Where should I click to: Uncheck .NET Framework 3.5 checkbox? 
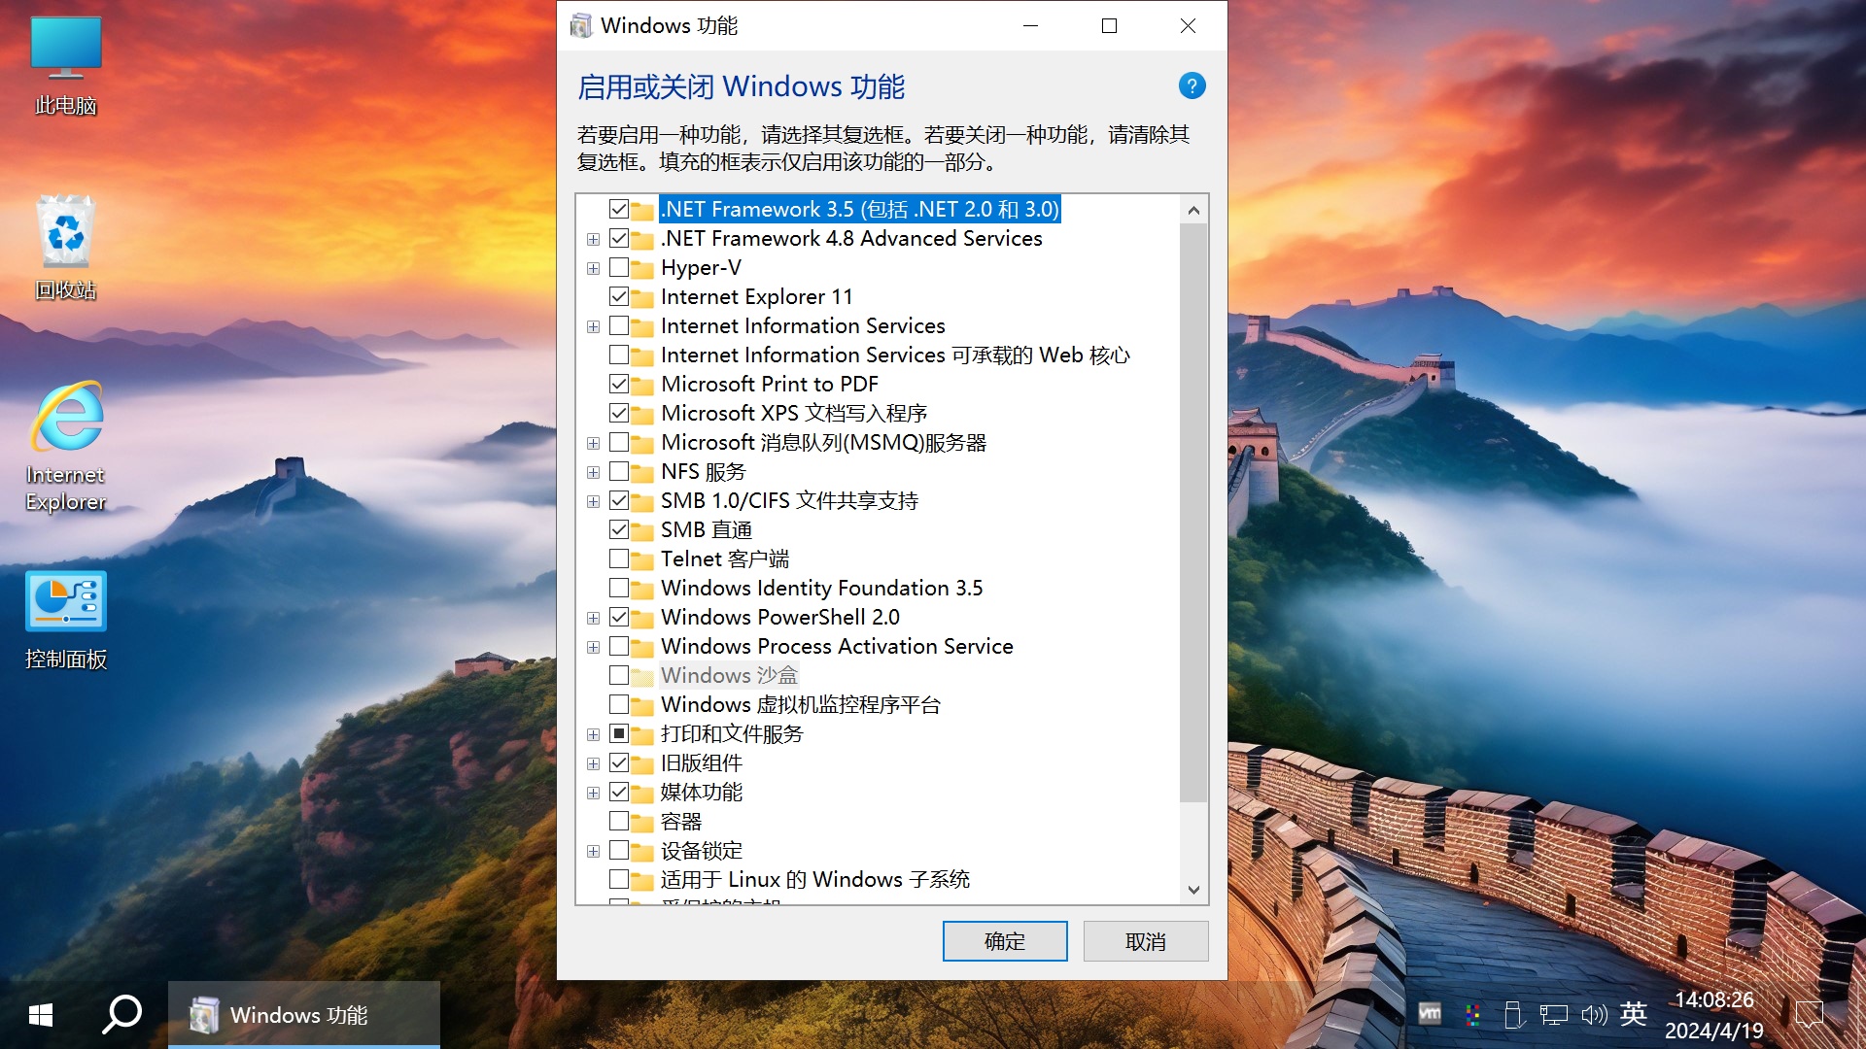point(619,209)
